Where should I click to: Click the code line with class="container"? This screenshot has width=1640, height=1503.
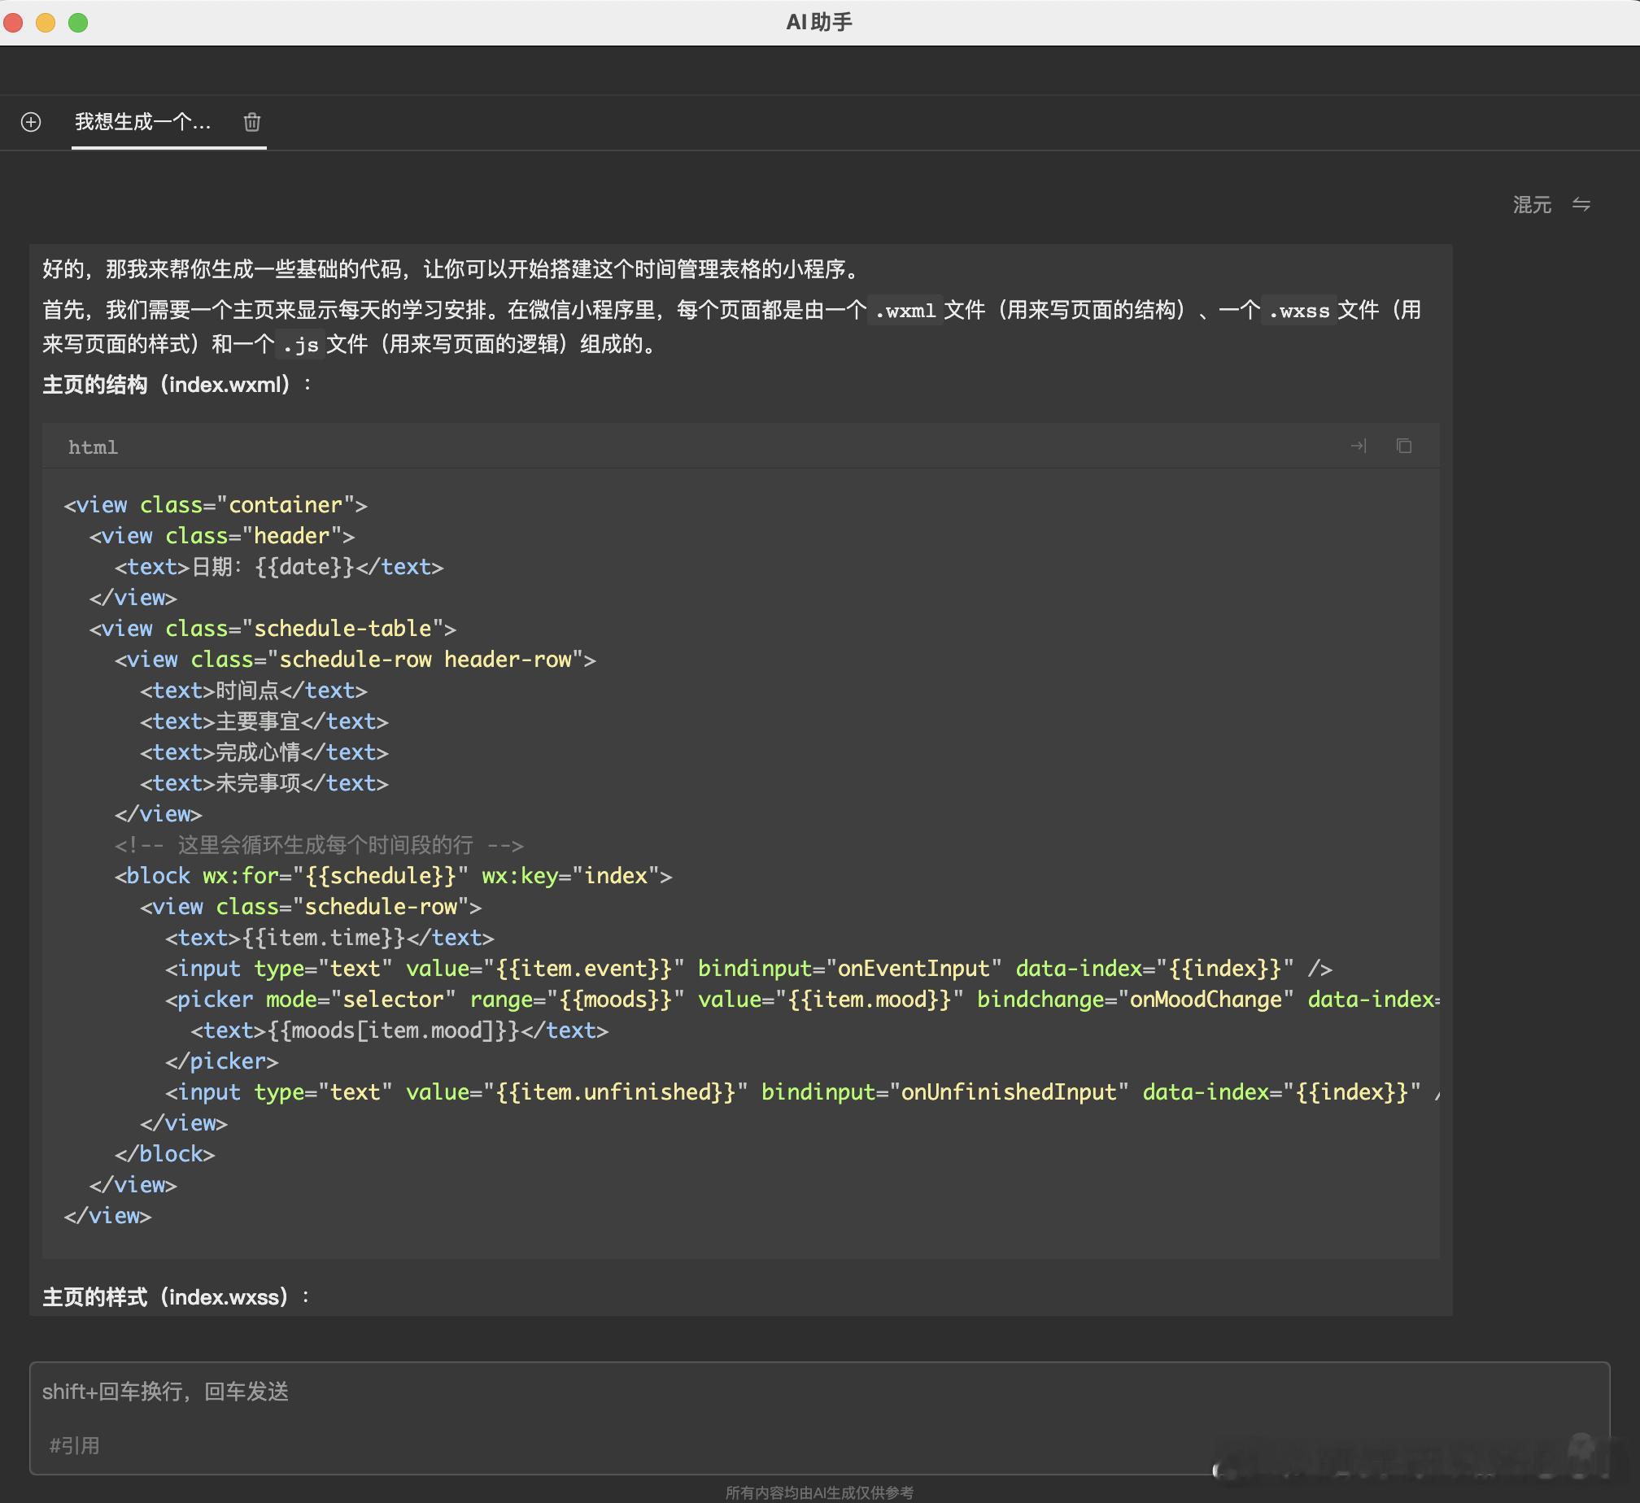(216, 505)
